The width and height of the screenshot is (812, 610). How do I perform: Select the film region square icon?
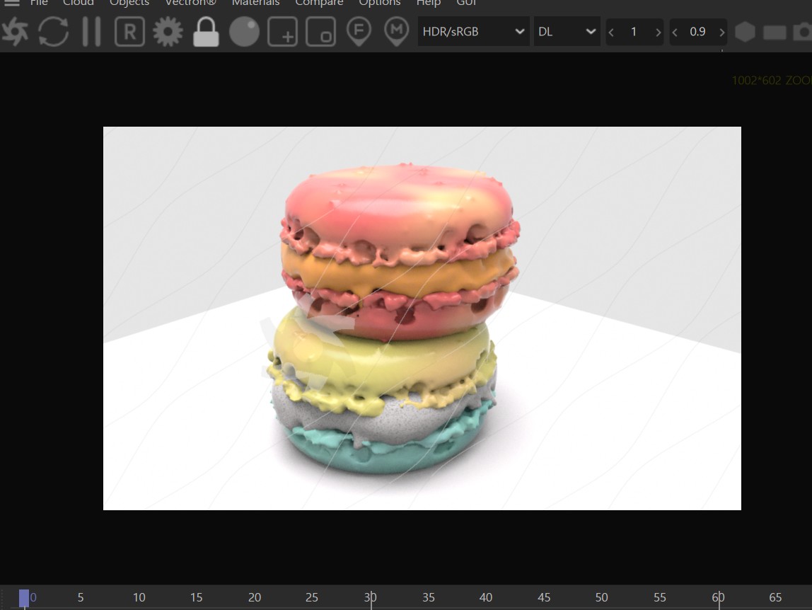(x=320, y=32)
